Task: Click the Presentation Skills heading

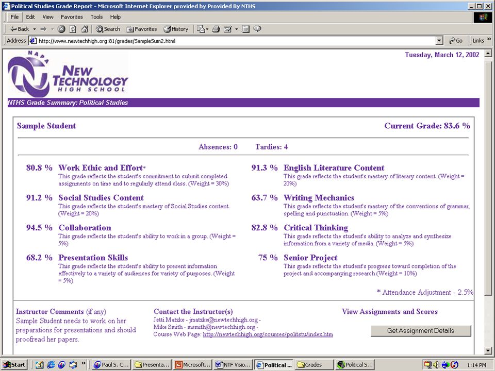Action: [x=93, y=258]
